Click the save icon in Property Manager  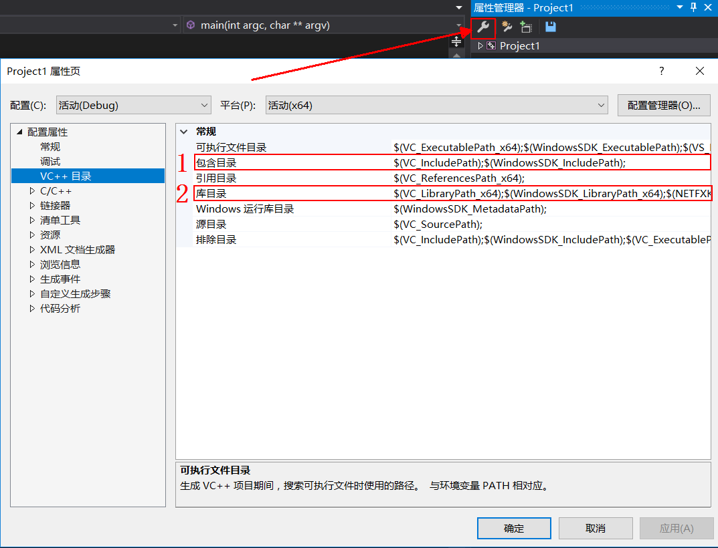tap(551, 27)
